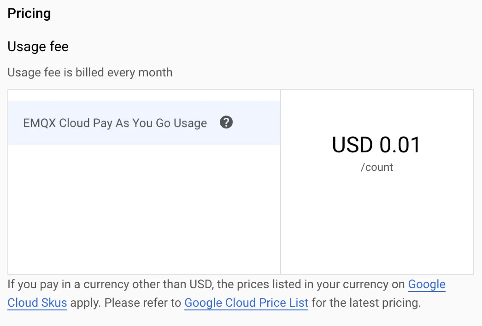Click the 'apply. Please refer to' text
The image size is (482, 326).
pos(126,303)
